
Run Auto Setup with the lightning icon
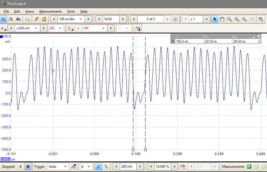click(36, 19)
